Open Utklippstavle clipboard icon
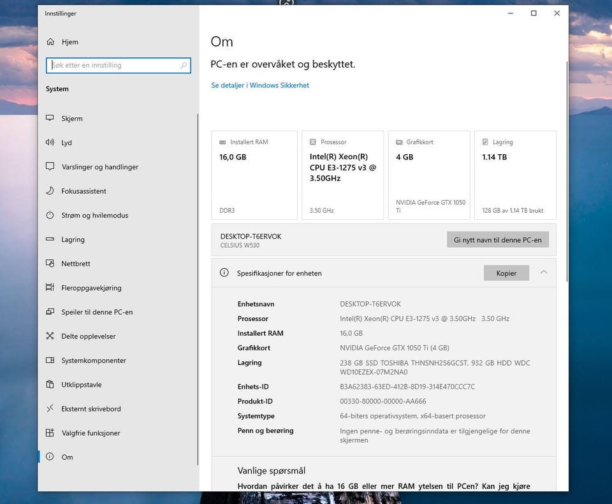This screenshot has width=612, height=504. pos(50,385)
